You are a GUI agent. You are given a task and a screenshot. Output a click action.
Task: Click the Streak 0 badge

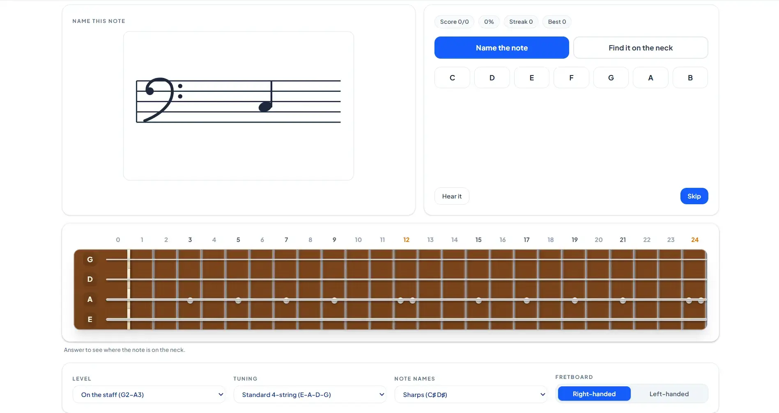click(521, 22)
